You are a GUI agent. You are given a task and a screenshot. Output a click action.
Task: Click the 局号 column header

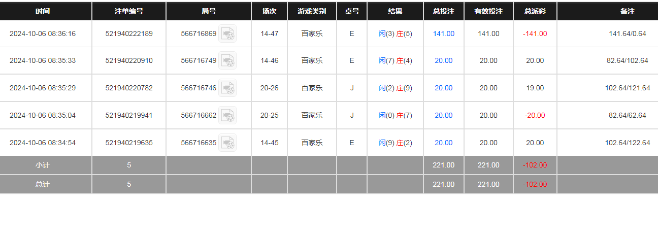click(x=209, y=11)
